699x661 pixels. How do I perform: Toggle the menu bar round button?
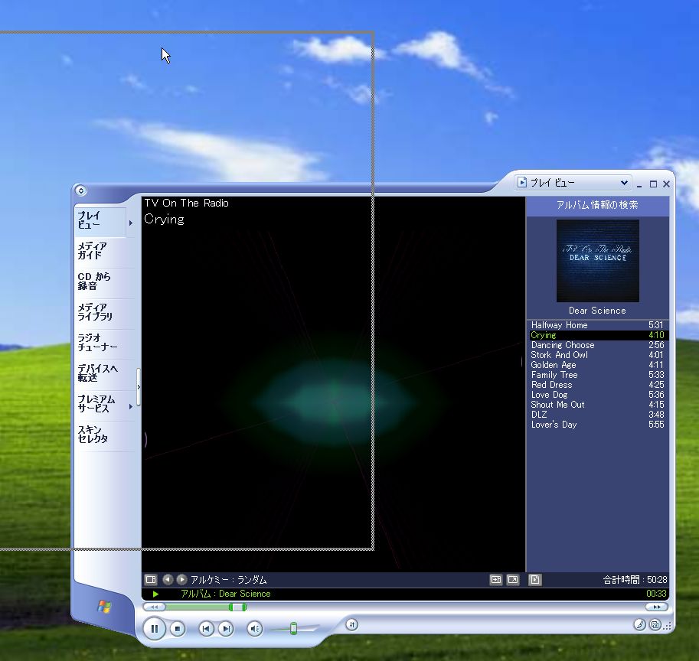tap(80, 190)
